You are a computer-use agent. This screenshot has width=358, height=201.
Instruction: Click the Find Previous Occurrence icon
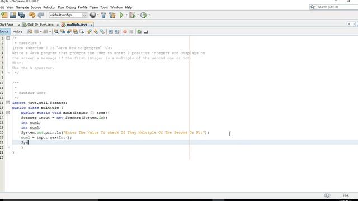point(63,32)
